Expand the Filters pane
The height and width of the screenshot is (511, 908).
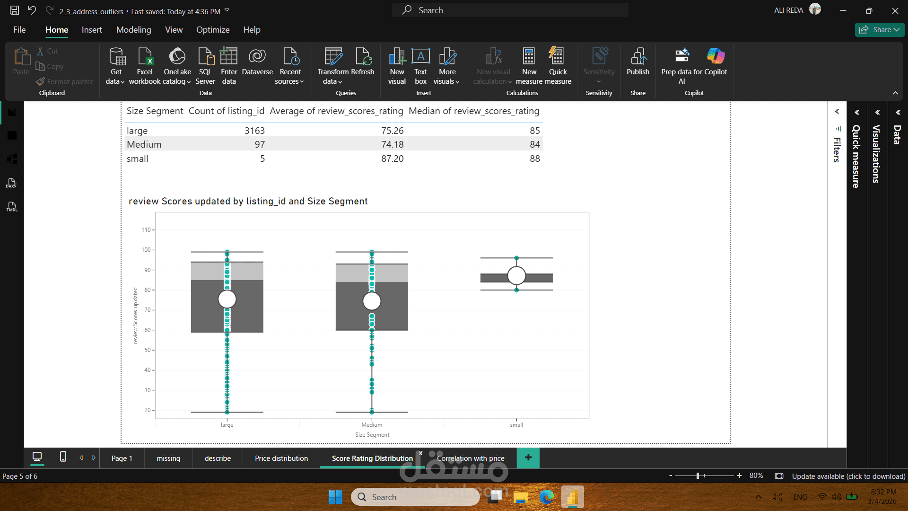[x=837, y=112]
